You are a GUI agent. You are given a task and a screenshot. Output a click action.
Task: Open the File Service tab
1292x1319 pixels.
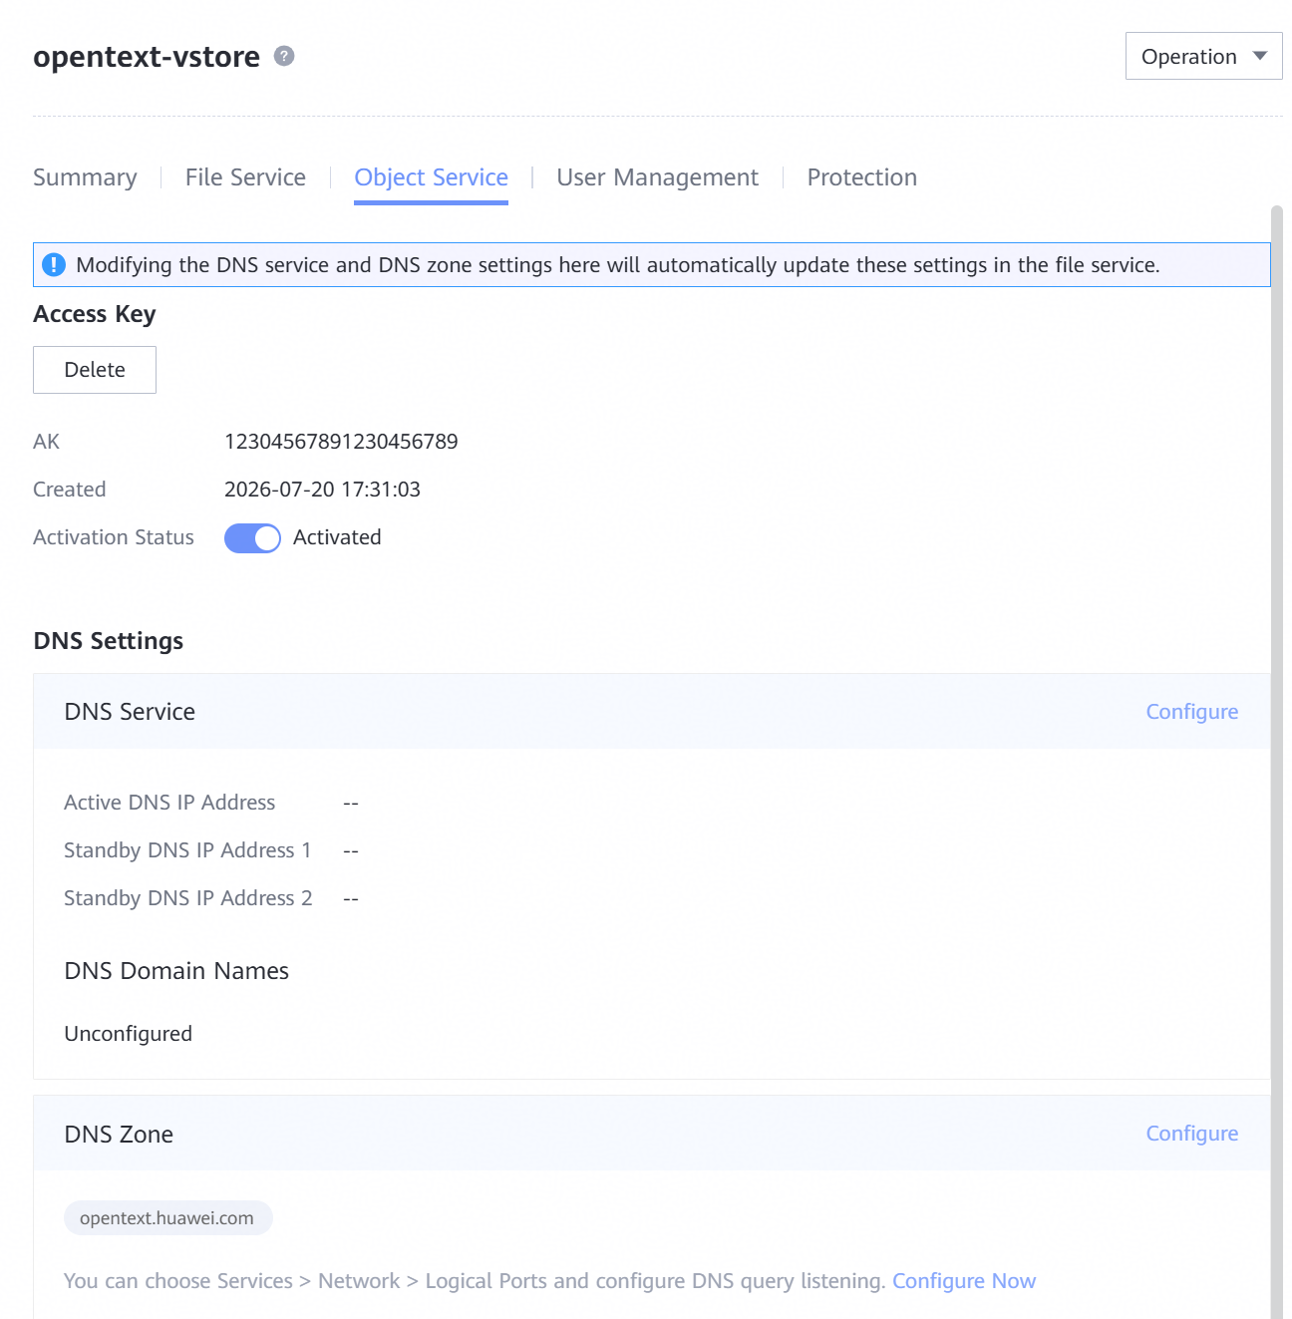click(245, 177)
